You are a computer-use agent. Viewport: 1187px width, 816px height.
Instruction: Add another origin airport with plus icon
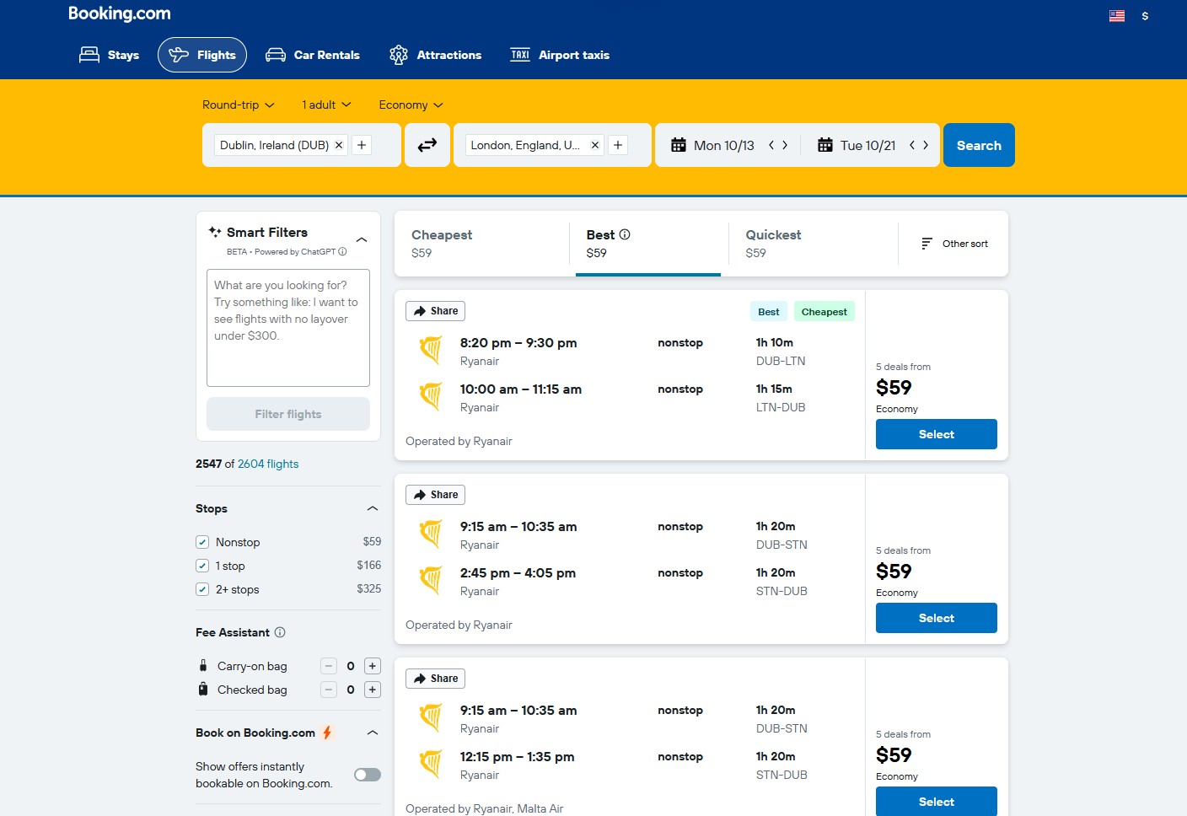coord(362,145)
